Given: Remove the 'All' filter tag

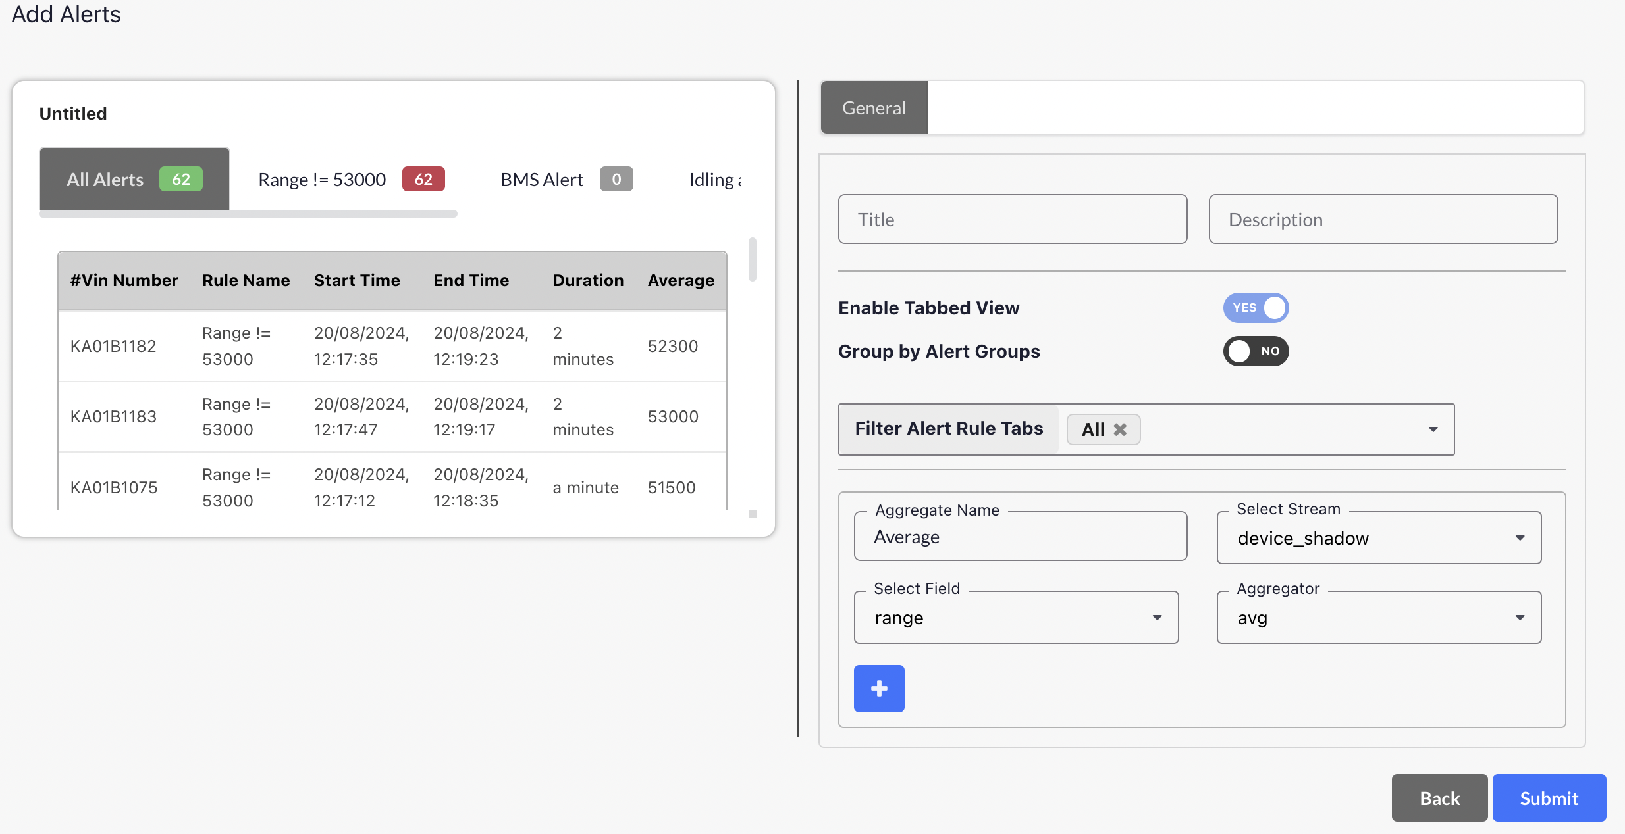Looking at the screenshot, I should [x=1120, y=429].
